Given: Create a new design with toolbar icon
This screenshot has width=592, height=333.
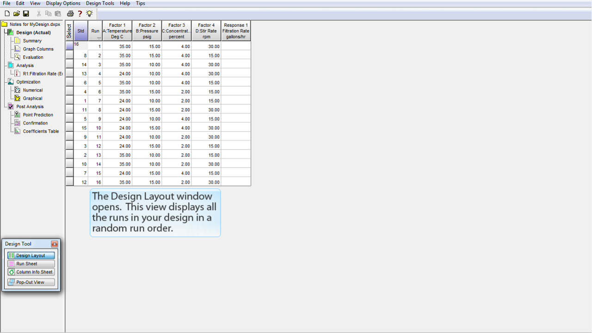Looking at the screenshot, I should (7, 14).
